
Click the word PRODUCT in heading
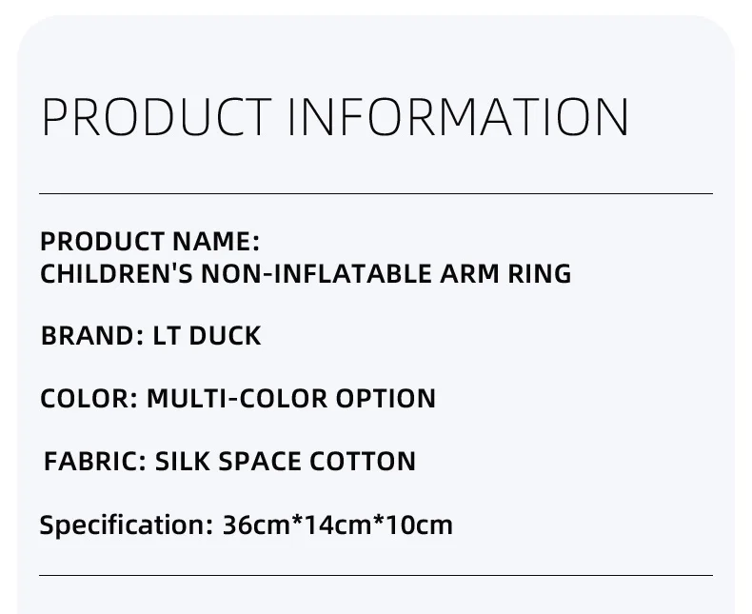(157, 117)
